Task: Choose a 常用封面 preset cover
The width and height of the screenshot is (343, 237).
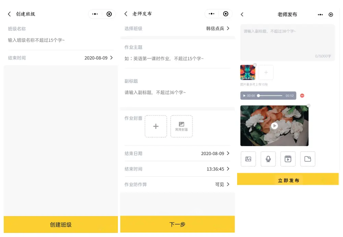Action: (181, 126)
